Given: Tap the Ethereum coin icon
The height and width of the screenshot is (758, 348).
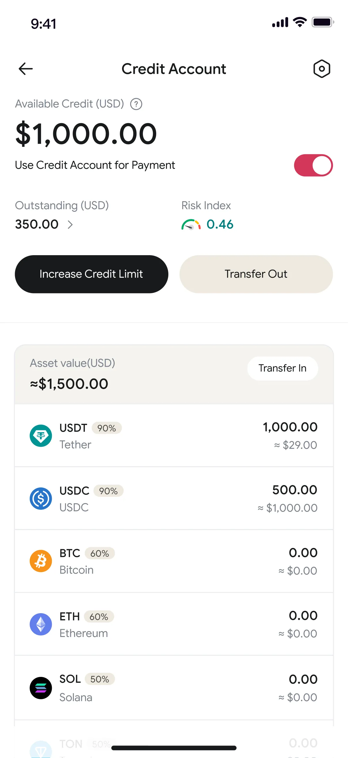Looking at the screenshot, I should (41, 624).
